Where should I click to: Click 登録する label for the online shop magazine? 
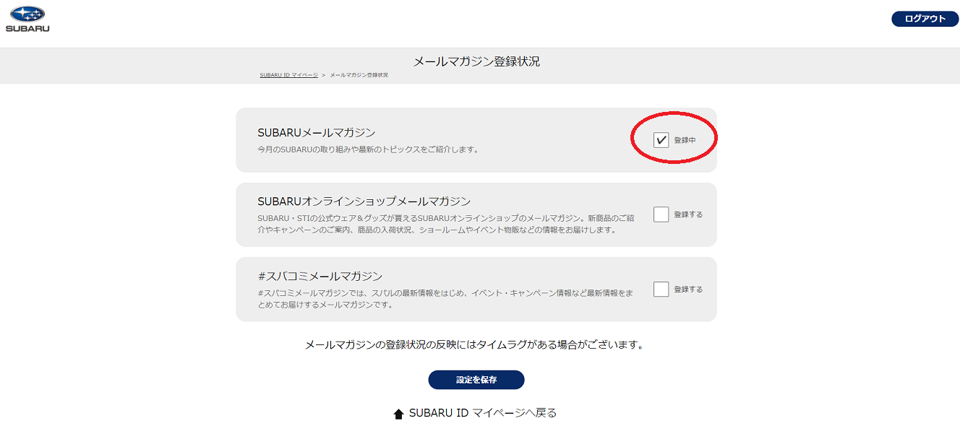click(x=688, y=214)
